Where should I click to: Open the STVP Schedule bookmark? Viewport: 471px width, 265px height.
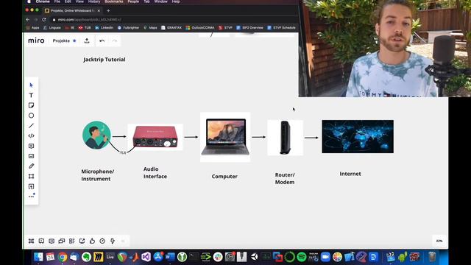281,28
